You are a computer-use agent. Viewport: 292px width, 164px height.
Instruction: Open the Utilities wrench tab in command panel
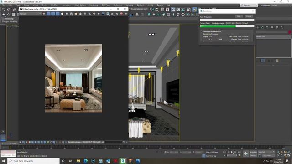[282, 27]
